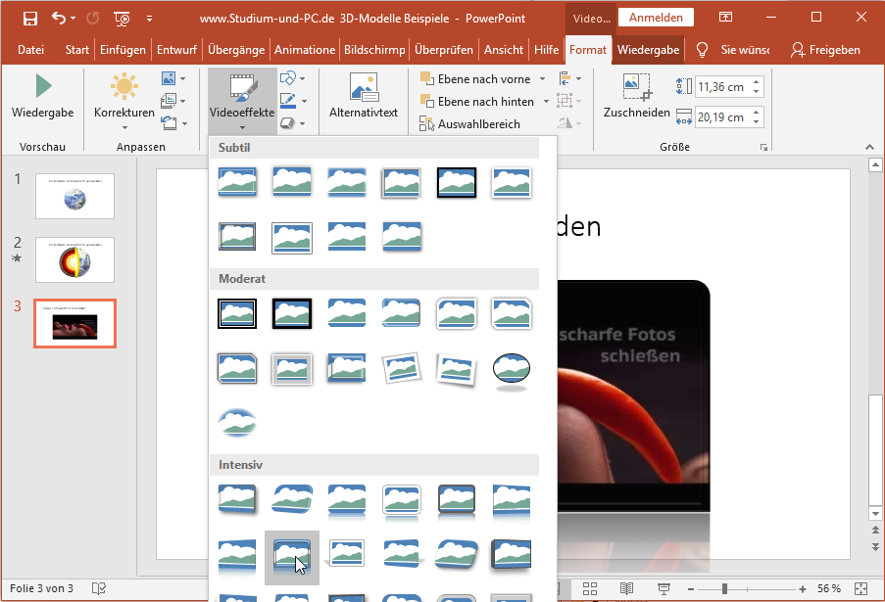Choose the oval black-outline Moderat style
This screenshot has width=885, height=602.
(x=511, y=370)
